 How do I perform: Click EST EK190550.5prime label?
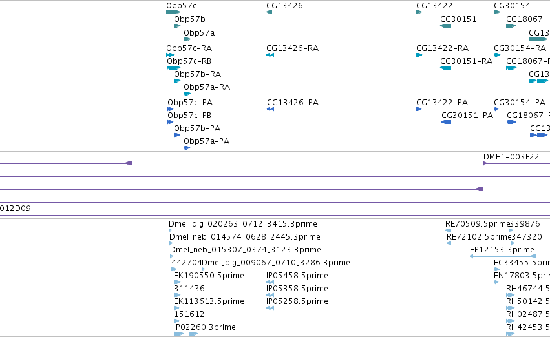point(209,276)
